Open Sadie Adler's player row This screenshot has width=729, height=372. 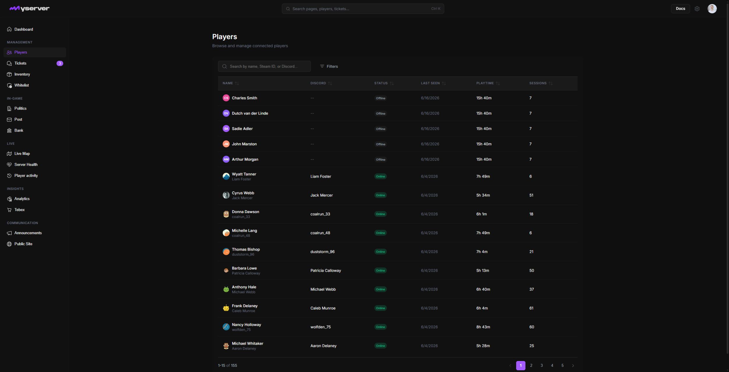pyautogui.click(x=398, y=129)
